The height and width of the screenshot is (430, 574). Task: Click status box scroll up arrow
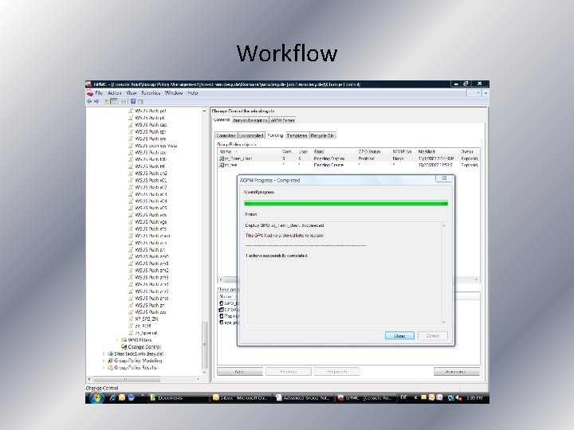(444, 226)
